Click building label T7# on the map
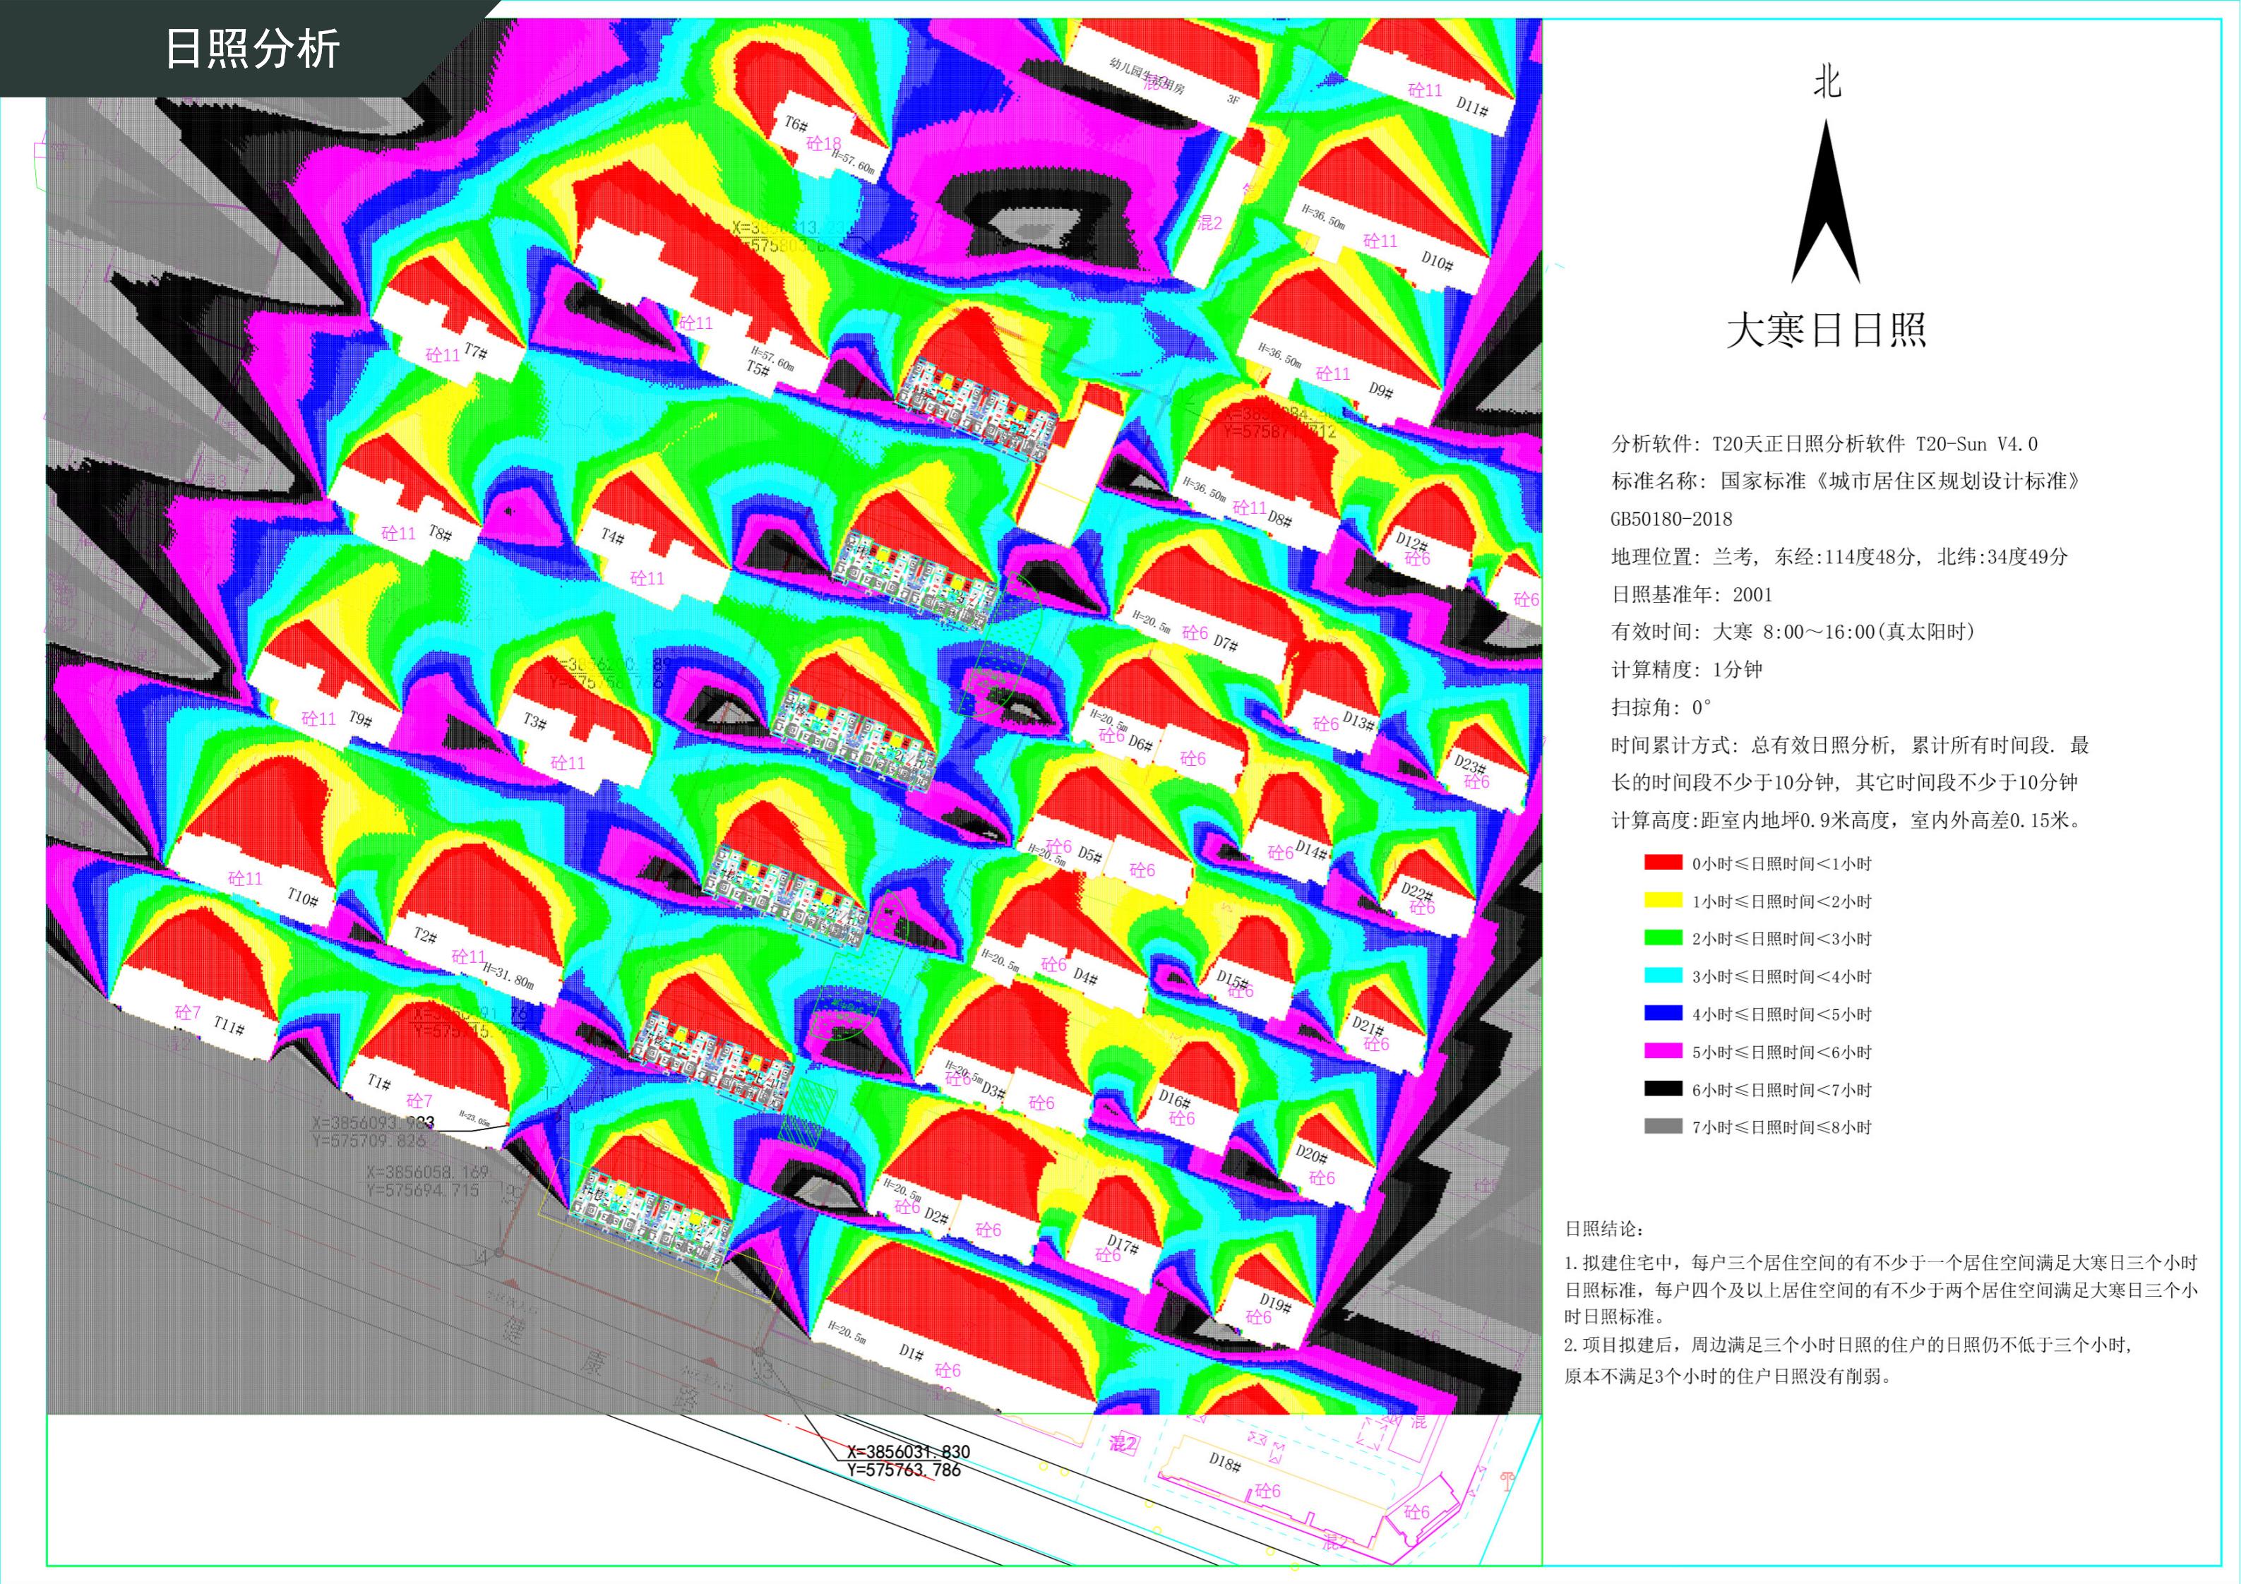Viewport: 2241px width, 1584px height. (x=475, y=350)
